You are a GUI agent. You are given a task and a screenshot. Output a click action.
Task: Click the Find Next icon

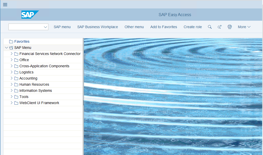tap(220, 27)
